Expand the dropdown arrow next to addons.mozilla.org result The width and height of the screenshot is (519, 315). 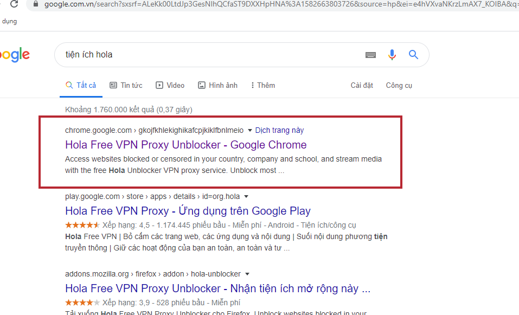pos(247,274)
